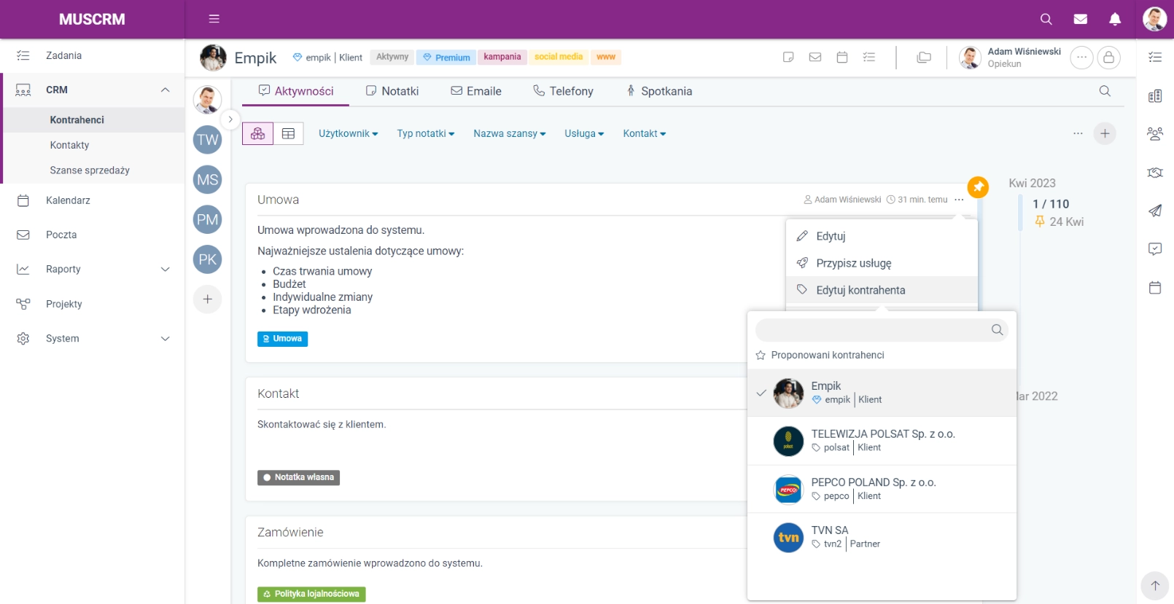Open the folder icon in Empik header
The height and width of the screenshot is (604, 1174).
924,57
